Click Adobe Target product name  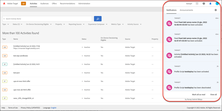click(13, 4)
